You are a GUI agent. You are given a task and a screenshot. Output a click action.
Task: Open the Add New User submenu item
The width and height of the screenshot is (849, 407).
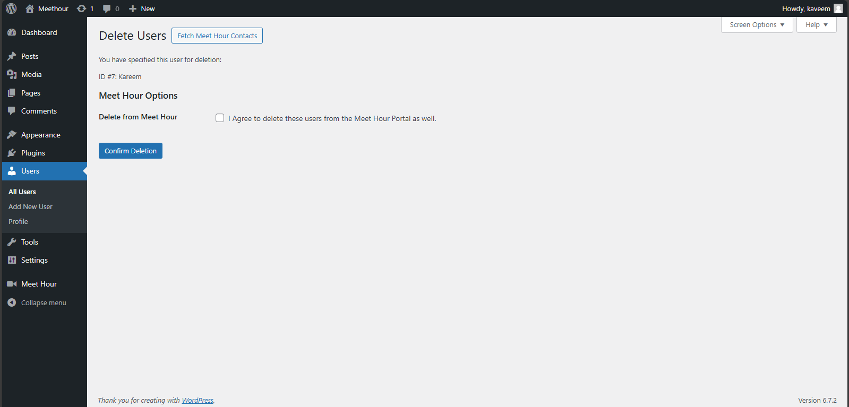(30, 206)
